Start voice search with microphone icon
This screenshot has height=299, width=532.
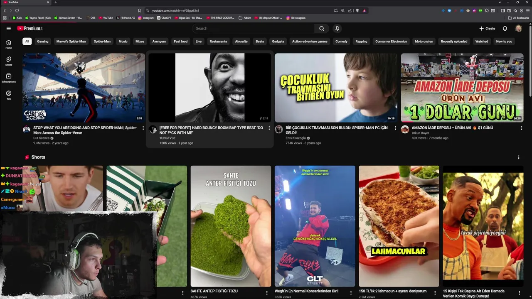(337, 28)
